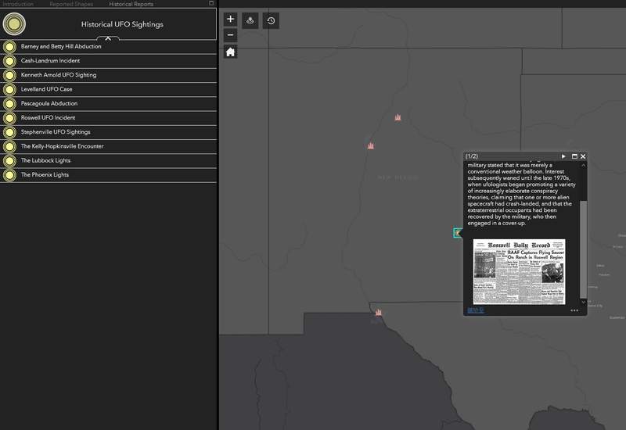Click the UFO marker near bottom border
Screen dimensions: 626x430
(x=378, y=313)
